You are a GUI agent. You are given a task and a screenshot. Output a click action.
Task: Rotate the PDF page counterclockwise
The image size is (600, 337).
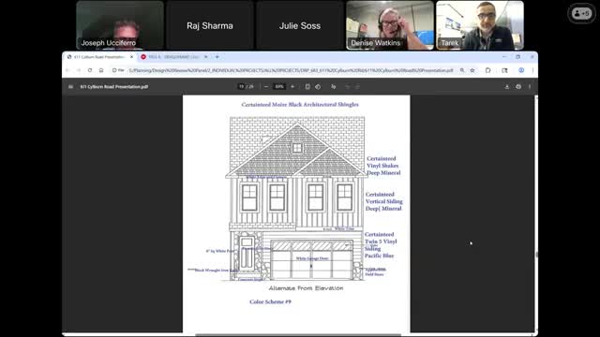pyautogui.click(x=318, y=87)
